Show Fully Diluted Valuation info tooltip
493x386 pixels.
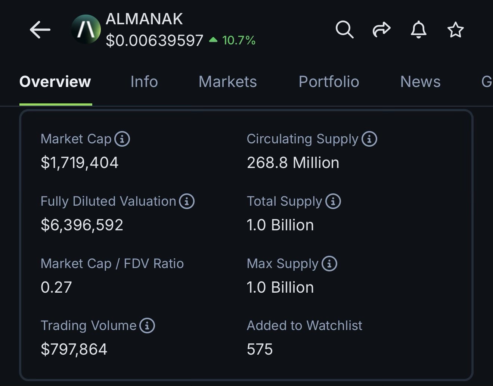tap(187, 201)
